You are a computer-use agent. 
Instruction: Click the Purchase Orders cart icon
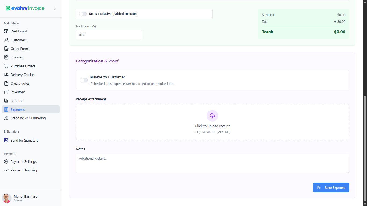[x=6, y=66]
